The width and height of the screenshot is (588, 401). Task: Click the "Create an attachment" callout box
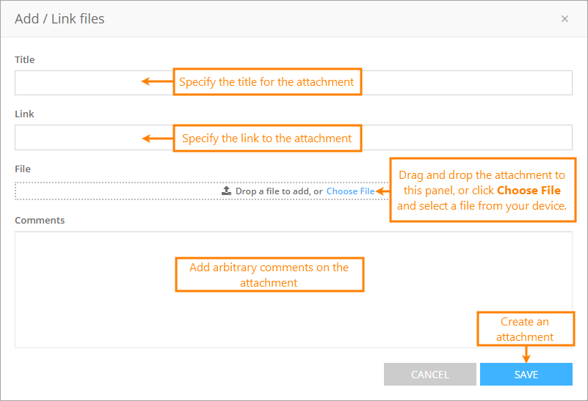pos(525,329)
